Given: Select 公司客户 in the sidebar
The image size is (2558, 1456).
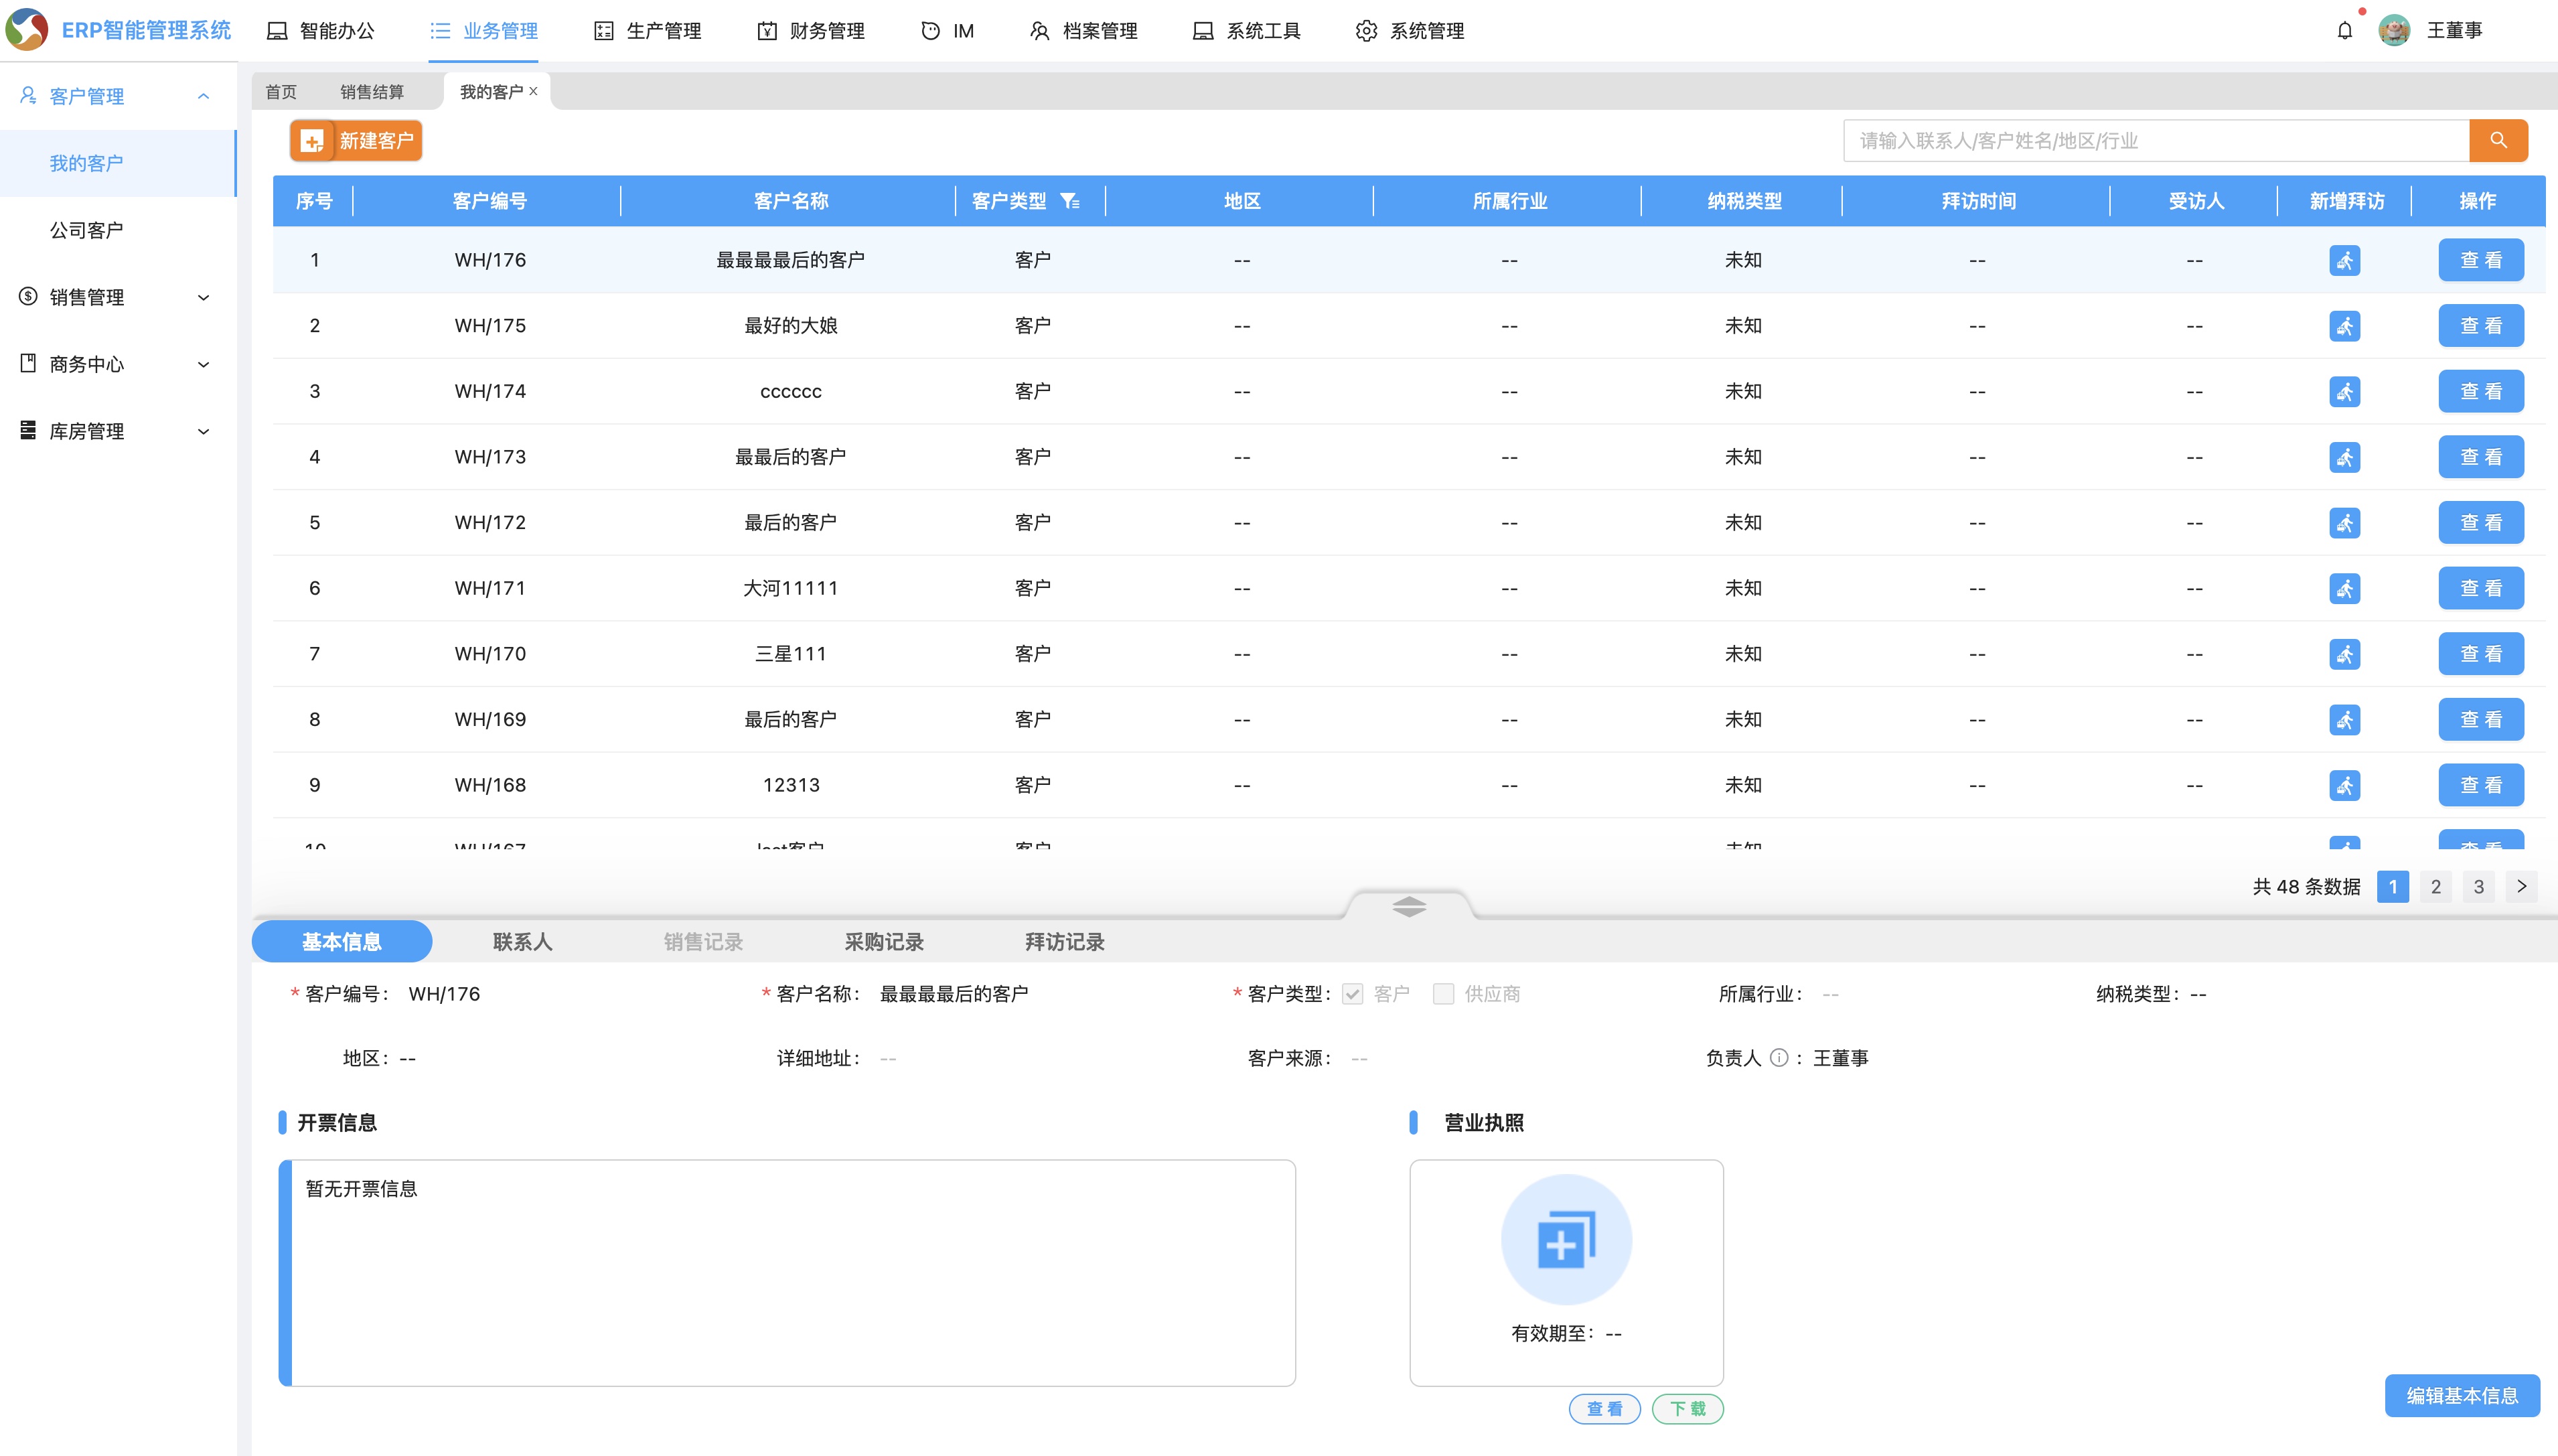Looking at the screenshot, I should [x=118, y=230].
